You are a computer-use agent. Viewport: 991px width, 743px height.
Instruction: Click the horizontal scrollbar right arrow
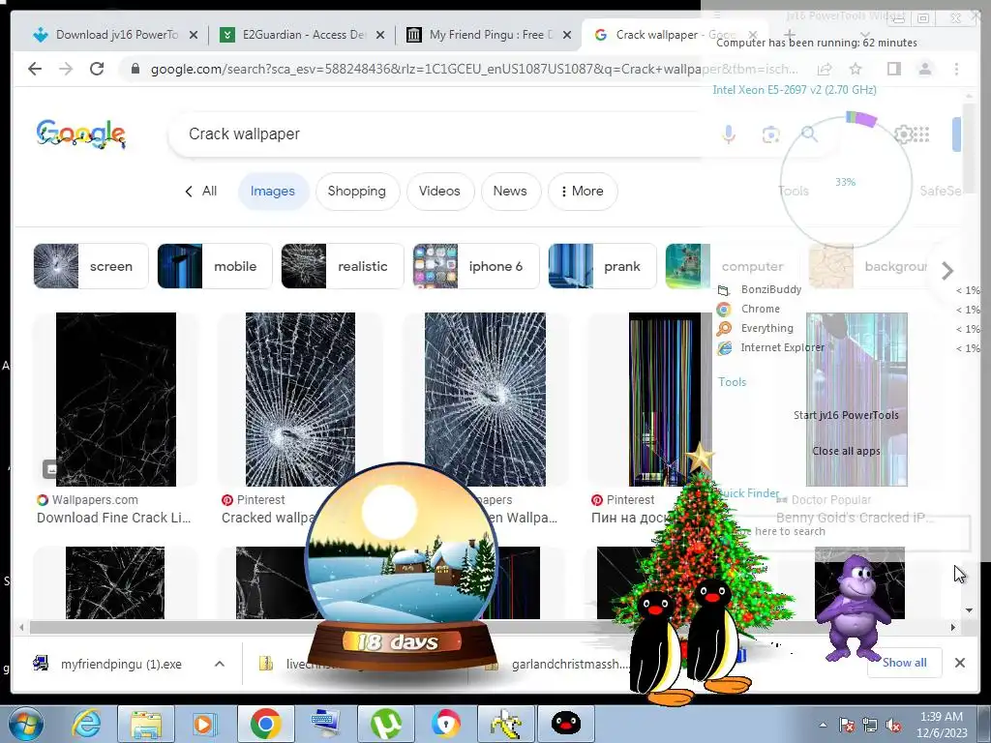coord(953,627)
